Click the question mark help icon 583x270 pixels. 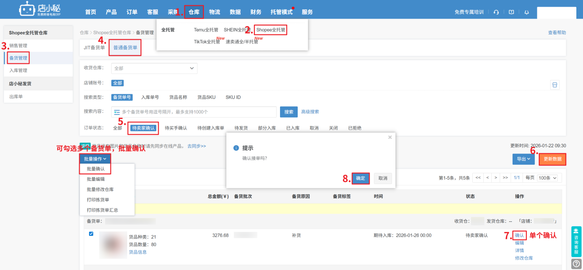[x=576, y=264]
